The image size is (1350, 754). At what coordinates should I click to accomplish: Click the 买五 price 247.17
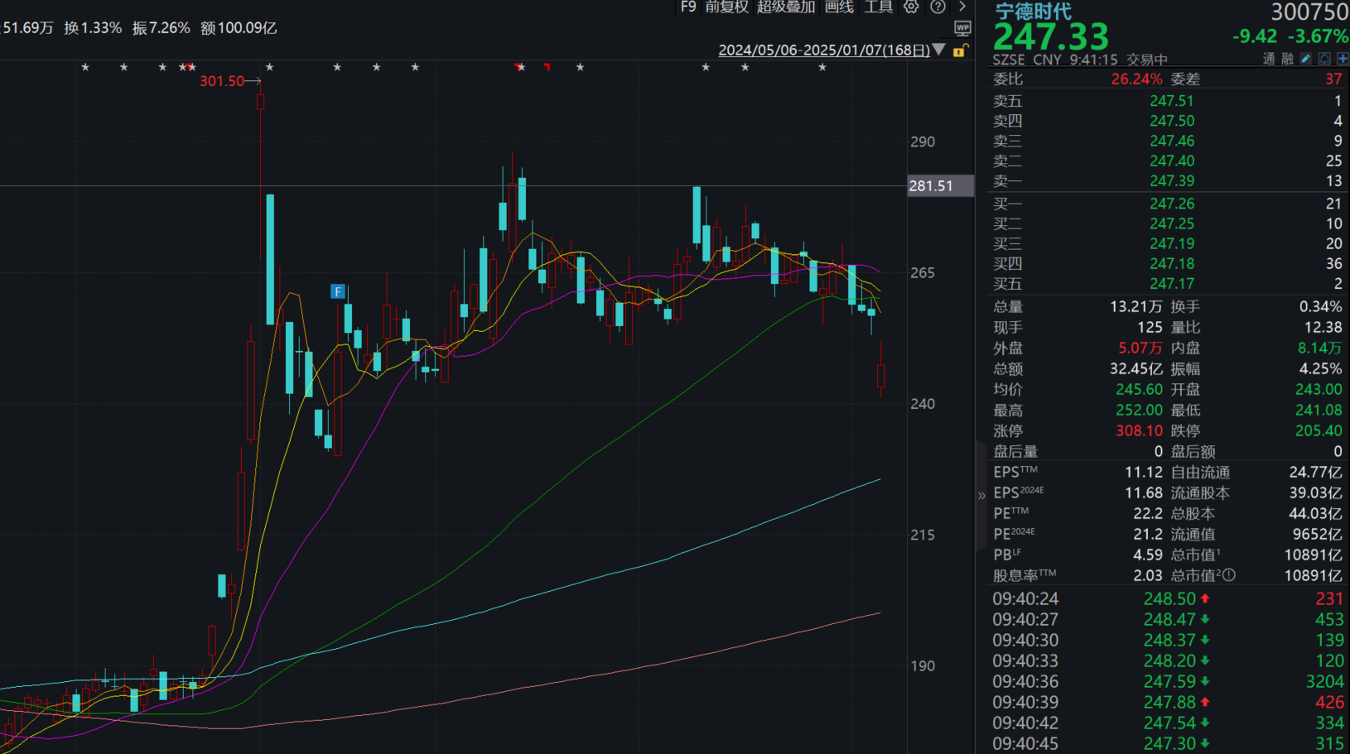(1172, 284)
